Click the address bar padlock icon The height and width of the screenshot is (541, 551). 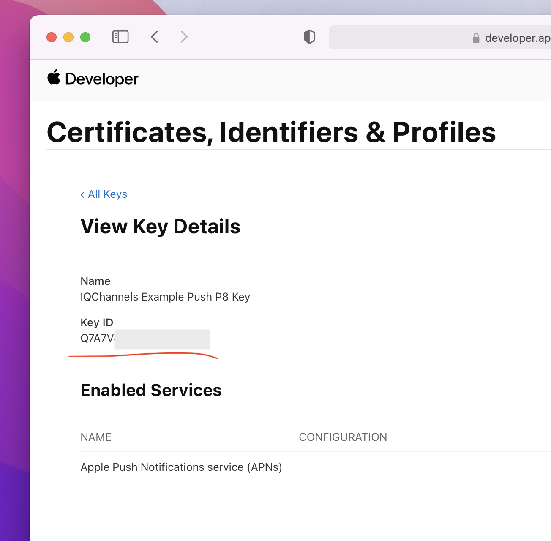(x=476, y=38)
